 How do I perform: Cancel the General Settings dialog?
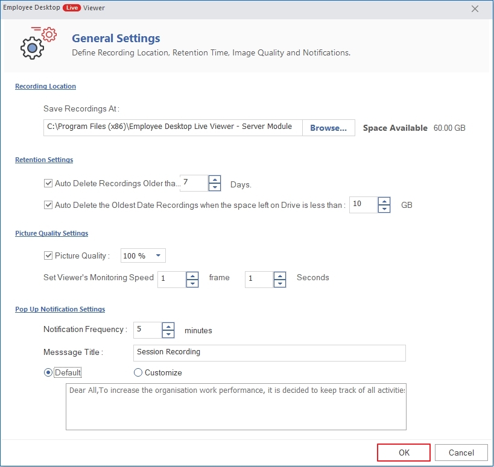coord(461,453)
